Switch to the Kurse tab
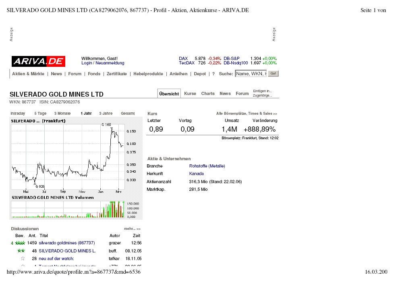Image resolution: width=398 pixels, height=281 pixels. click(x=190, y=93)
